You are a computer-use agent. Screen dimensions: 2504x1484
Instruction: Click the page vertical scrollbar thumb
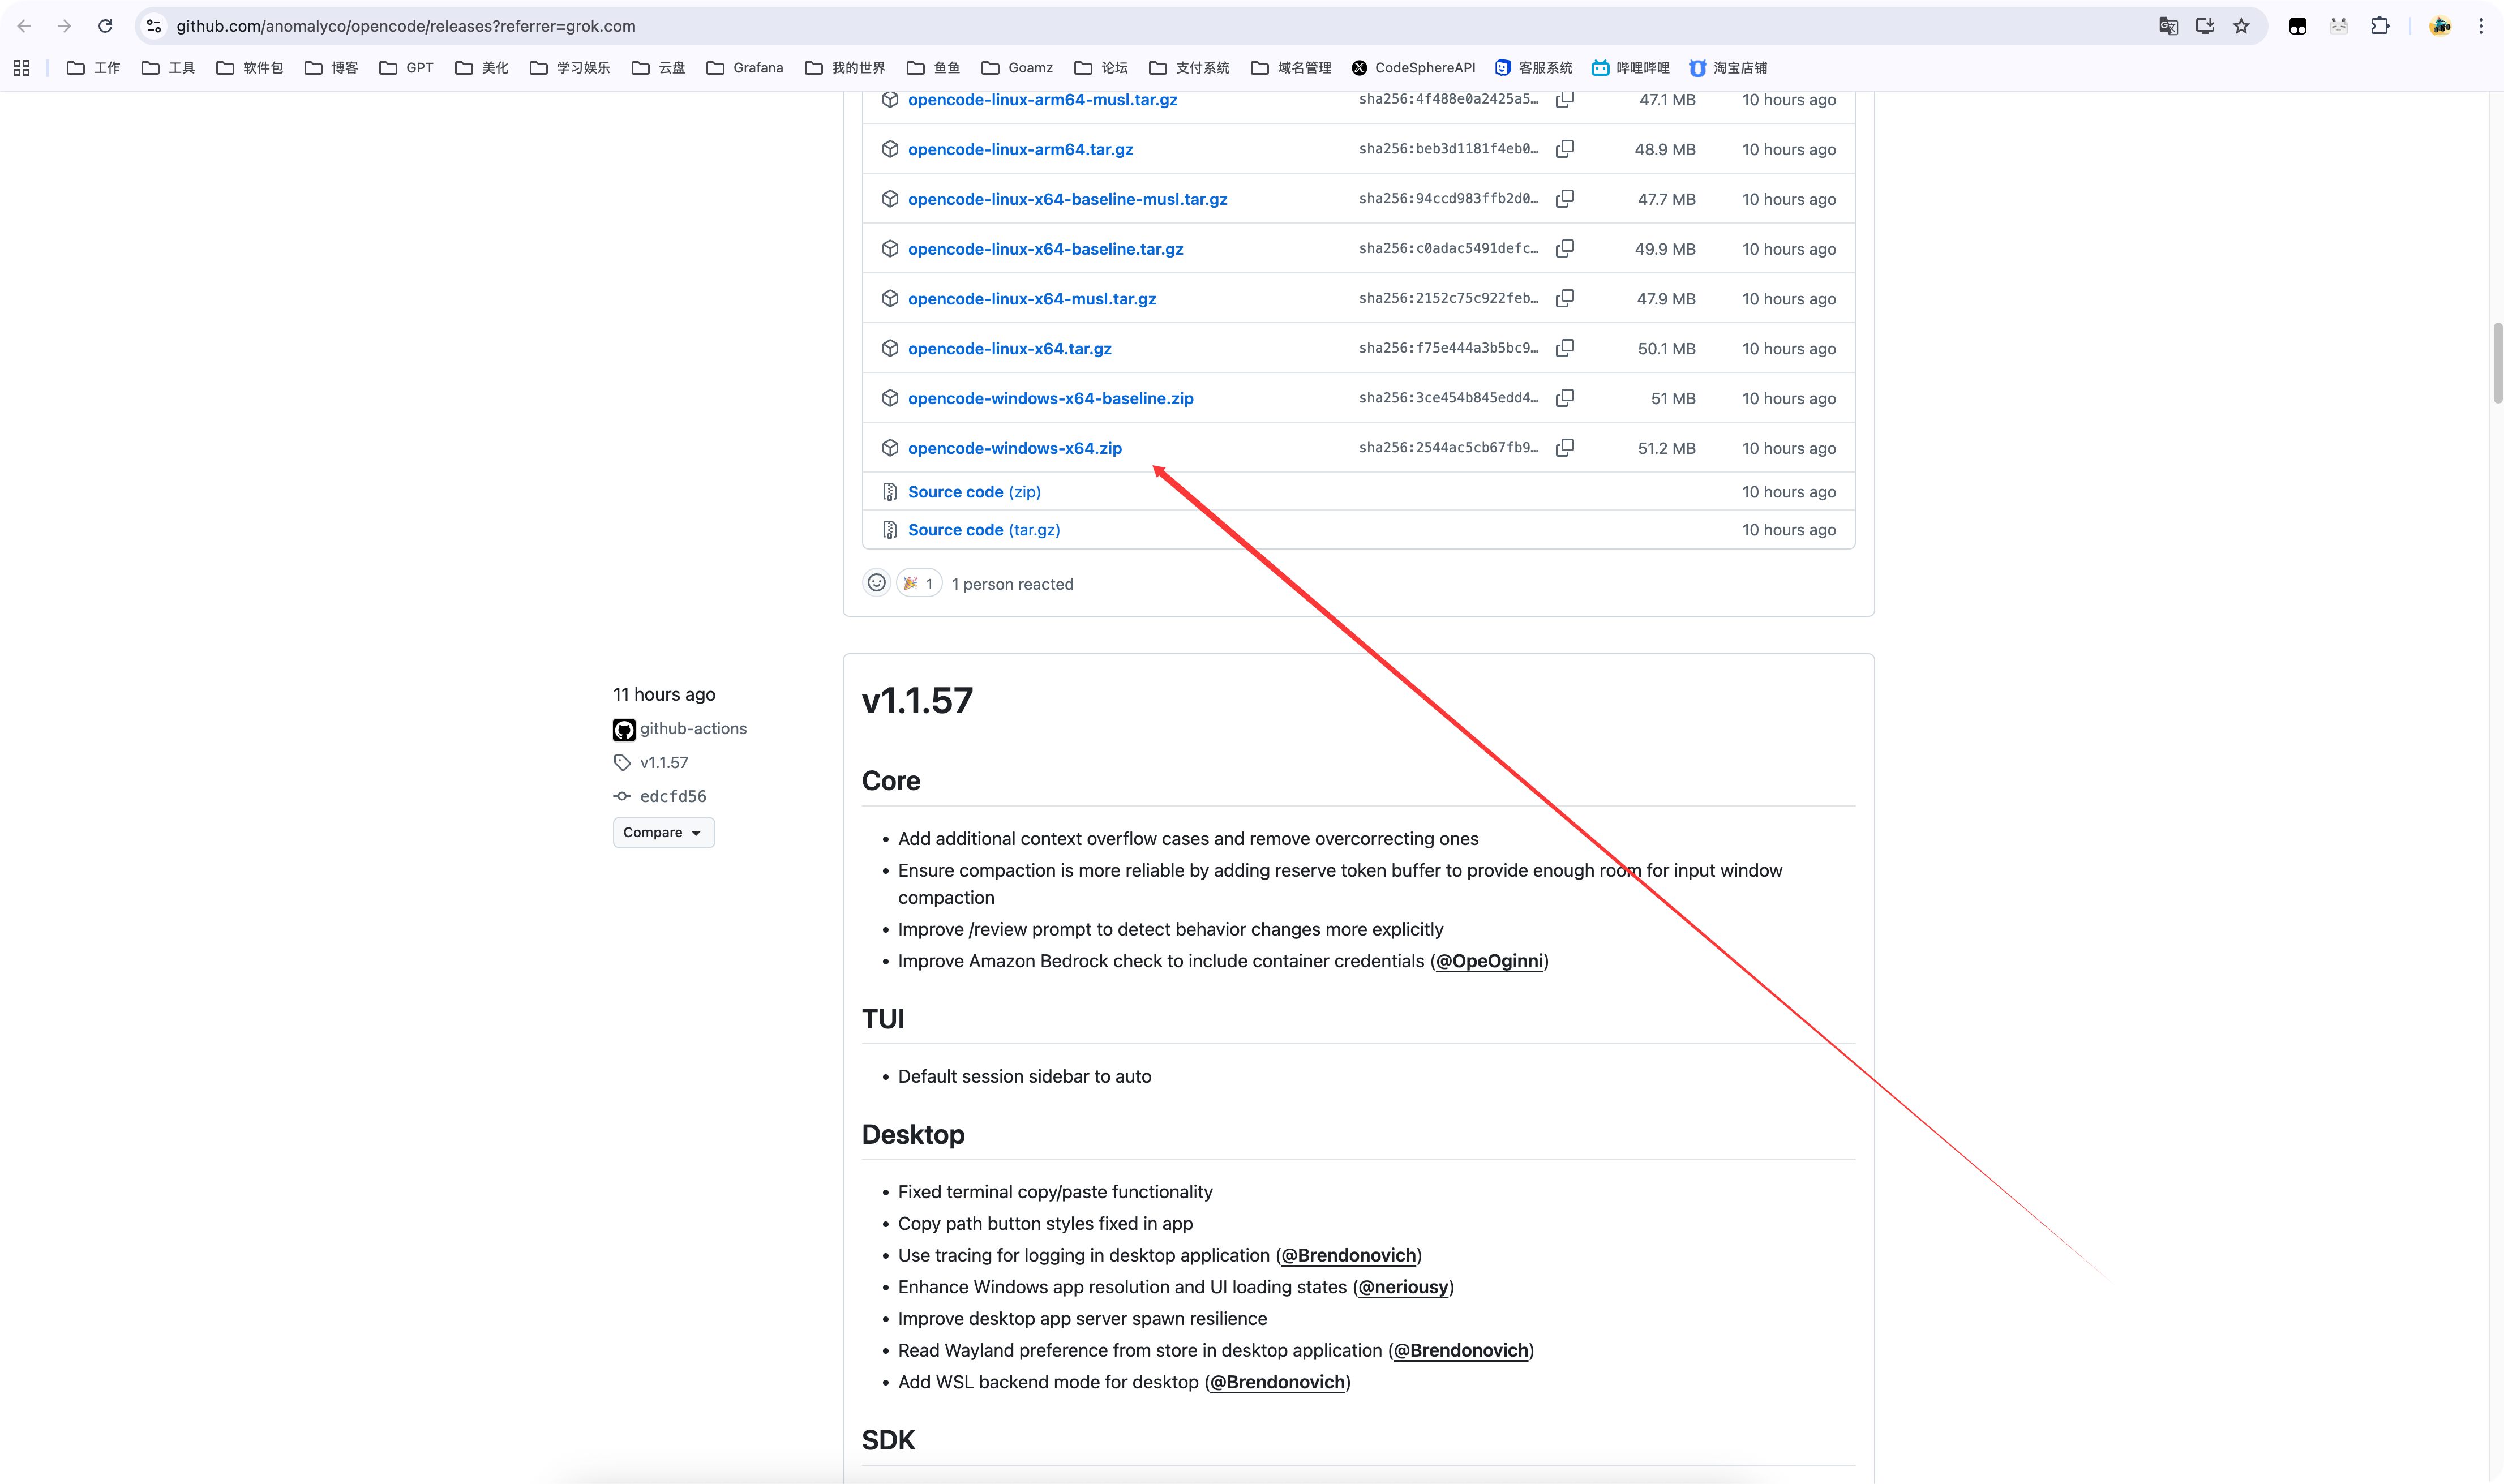tap(2497, 362)
